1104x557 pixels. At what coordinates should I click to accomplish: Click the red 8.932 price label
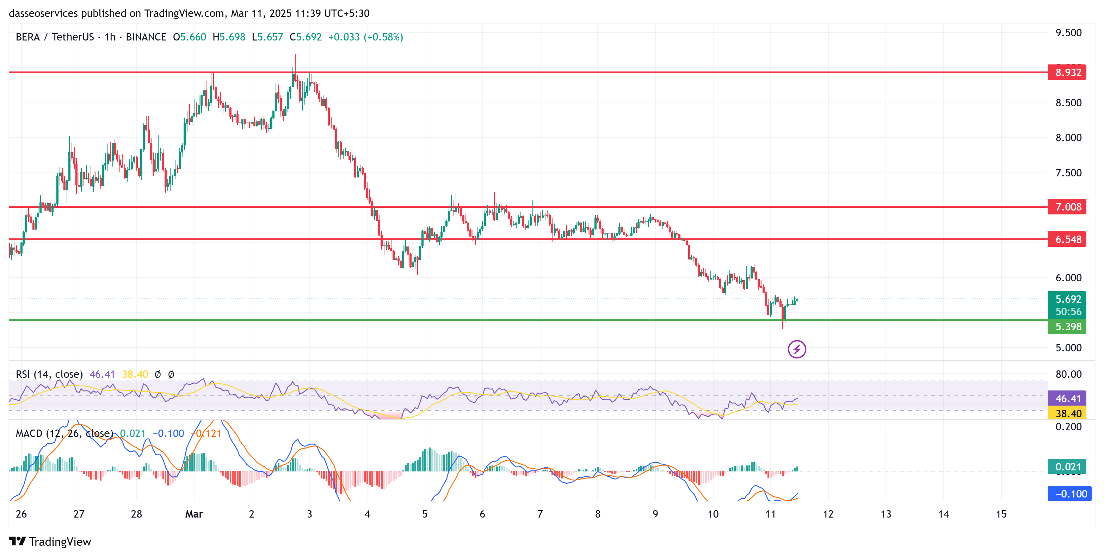(x=1067, y=73)
